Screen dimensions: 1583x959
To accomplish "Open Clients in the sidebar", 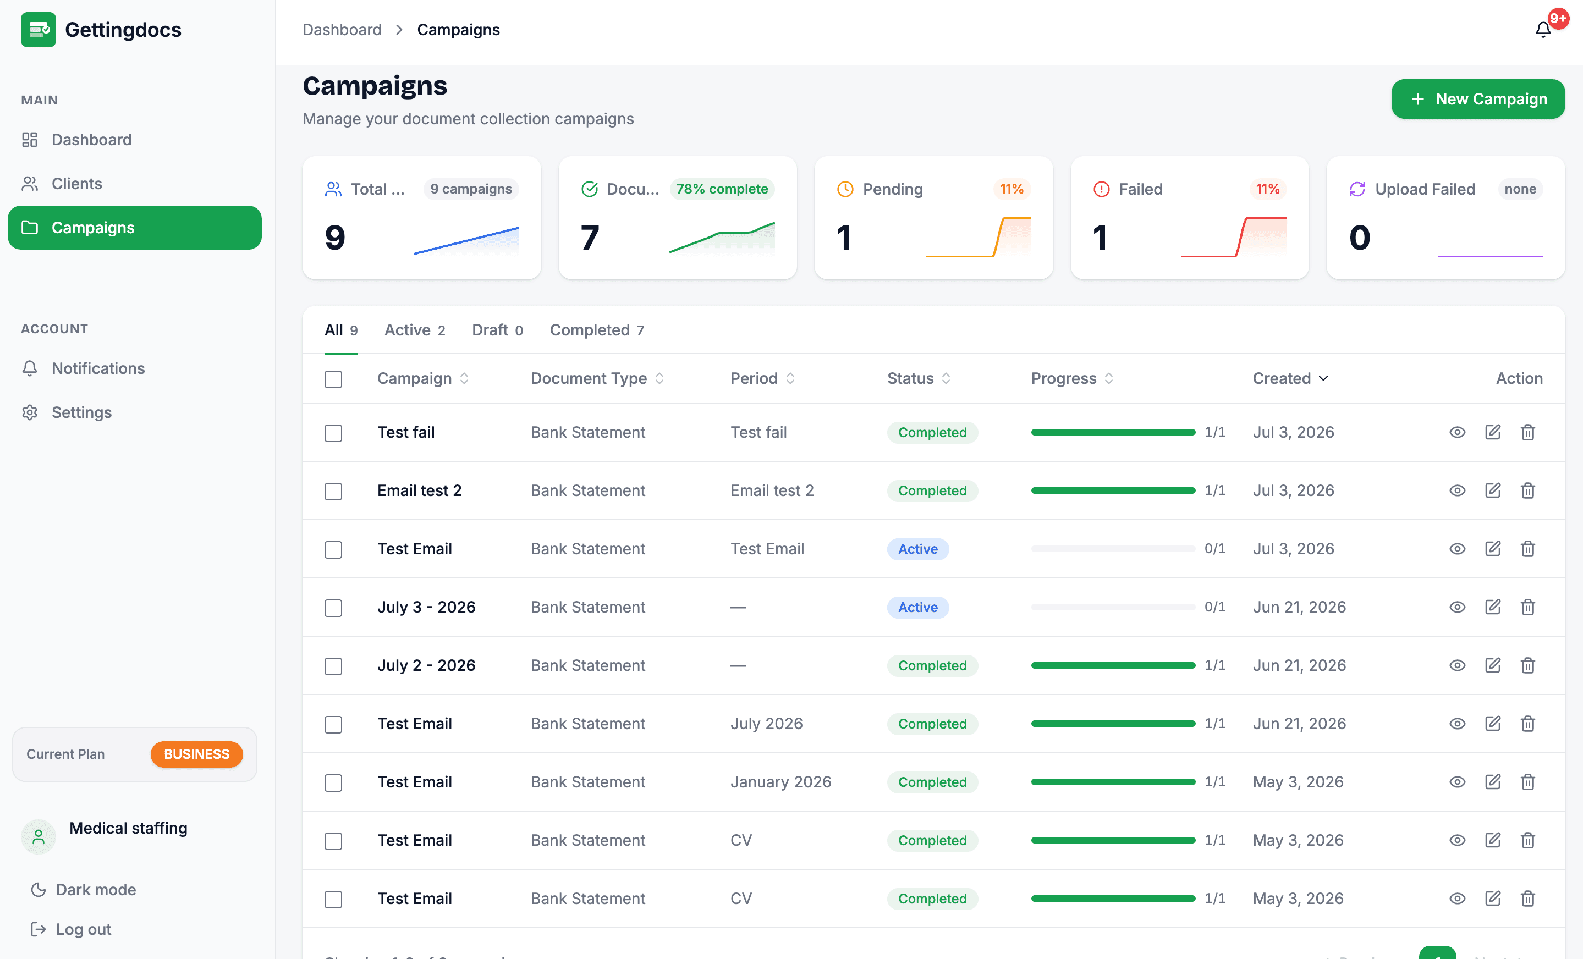I will pos(134,184).
